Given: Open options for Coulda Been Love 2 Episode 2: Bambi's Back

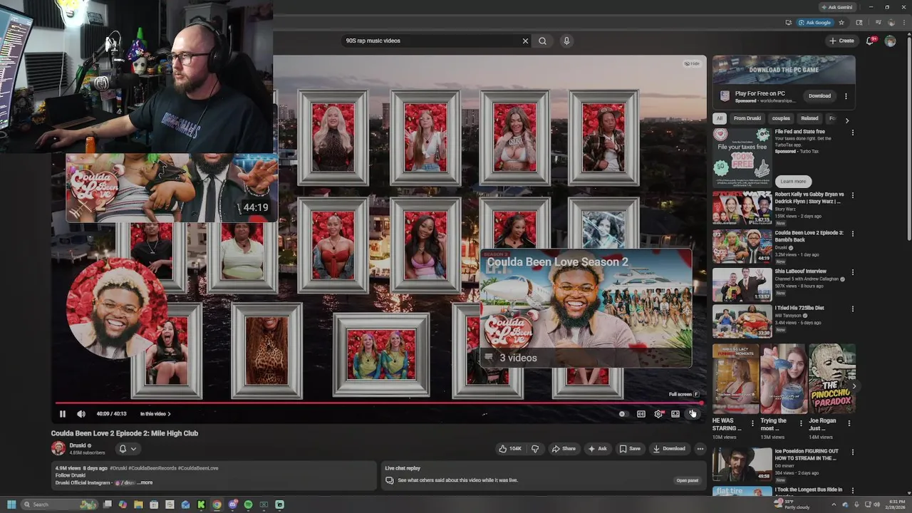Looking at the screenshot, I should pos(852,234).
